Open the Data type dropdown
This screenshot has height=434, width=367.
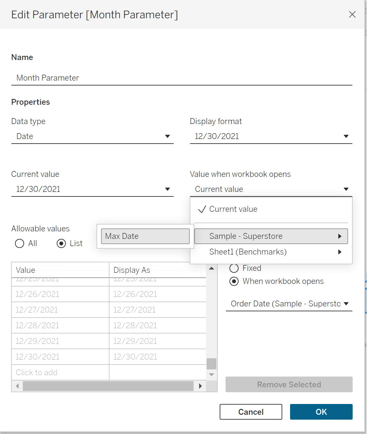(92, 136)
